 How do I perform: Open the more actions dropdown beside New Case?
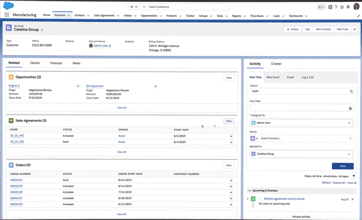point(355,29)
